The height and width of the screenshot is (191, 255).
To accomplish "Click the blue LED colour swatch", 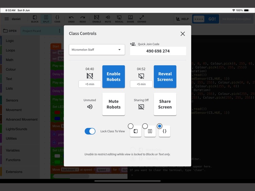I will (57, 119).
